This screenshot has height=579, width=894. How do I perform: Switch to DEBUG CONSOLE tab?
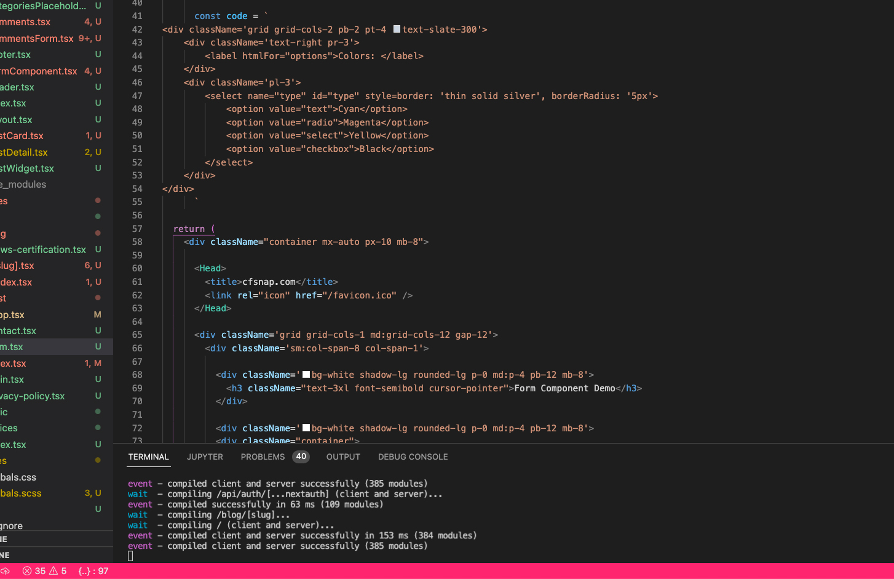[413, 457]
